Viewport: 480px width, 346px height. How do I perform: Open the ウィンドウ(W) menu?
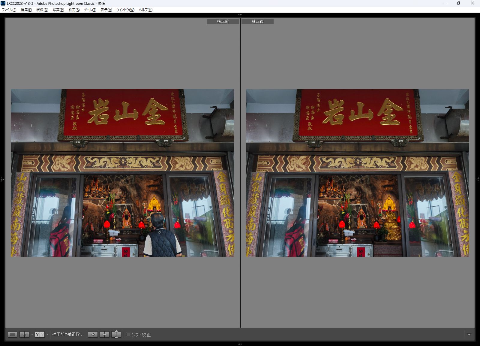coord(125,10)
